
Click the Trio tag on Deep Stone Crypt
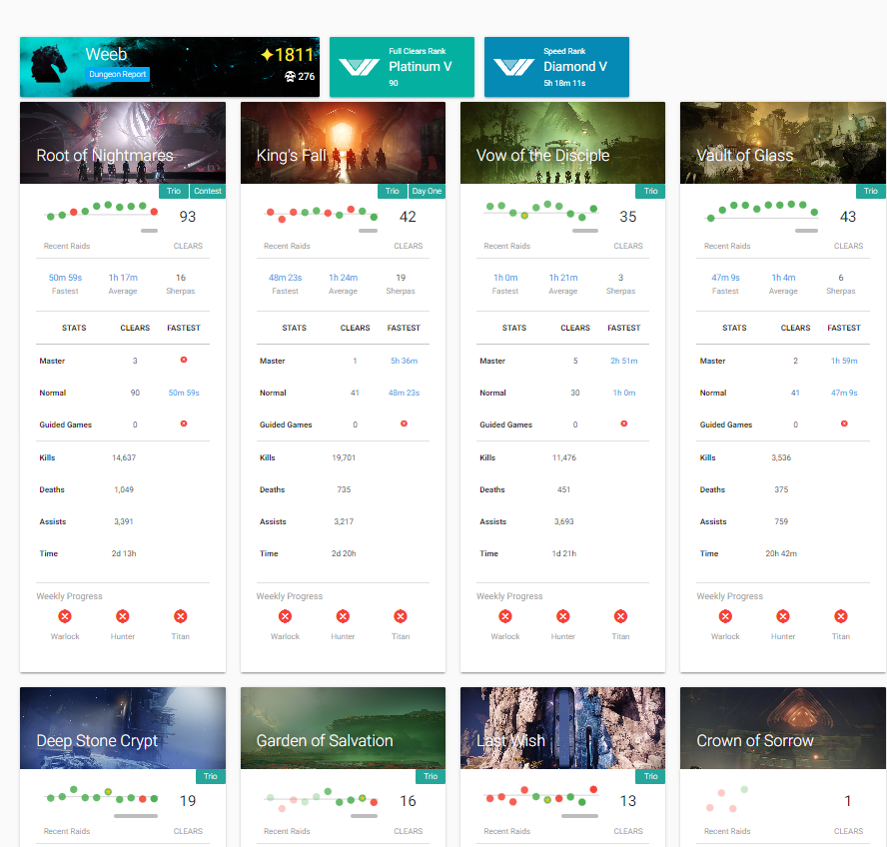coord(211,776)
